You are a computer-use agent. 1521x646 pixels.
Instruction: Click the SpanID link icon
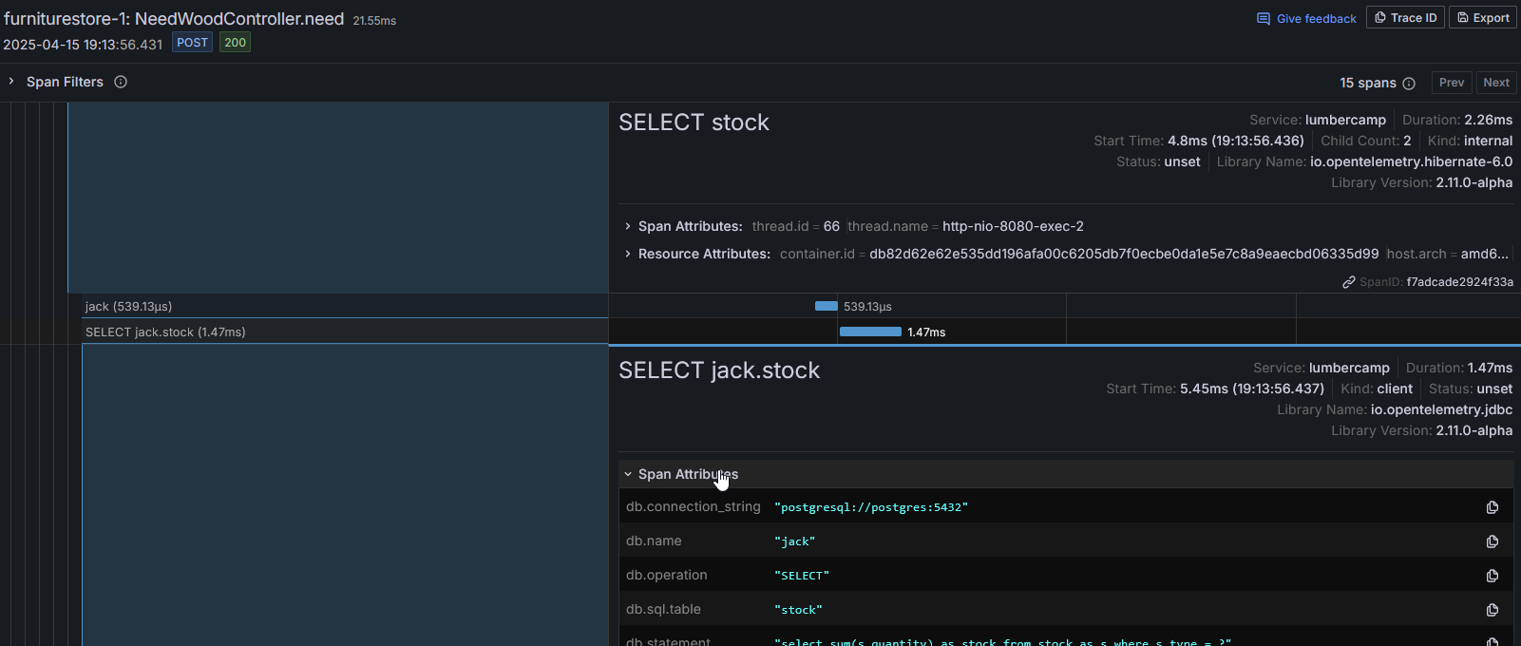tap(1348, 282)
